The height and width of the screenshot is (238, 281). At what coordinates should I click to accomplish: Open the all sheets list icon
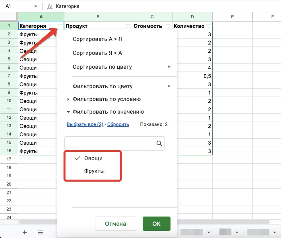(x=40, y=232)
